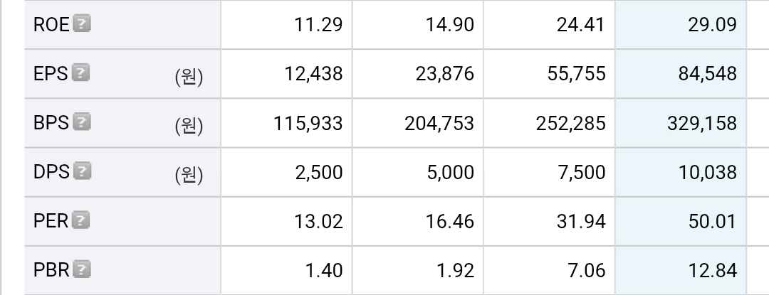Open the BPS help question-mark icon
The image size is (769, 295).
point(82,122)
